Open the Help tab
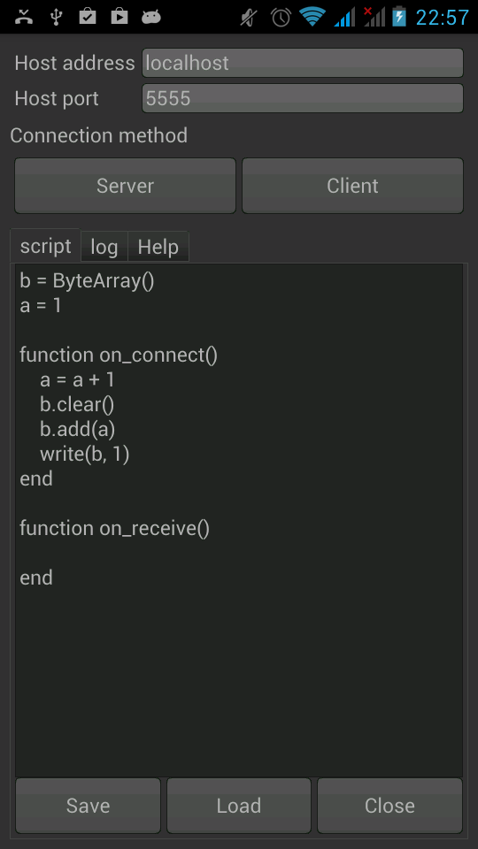The image size is (478, 849). click(158, 247)
